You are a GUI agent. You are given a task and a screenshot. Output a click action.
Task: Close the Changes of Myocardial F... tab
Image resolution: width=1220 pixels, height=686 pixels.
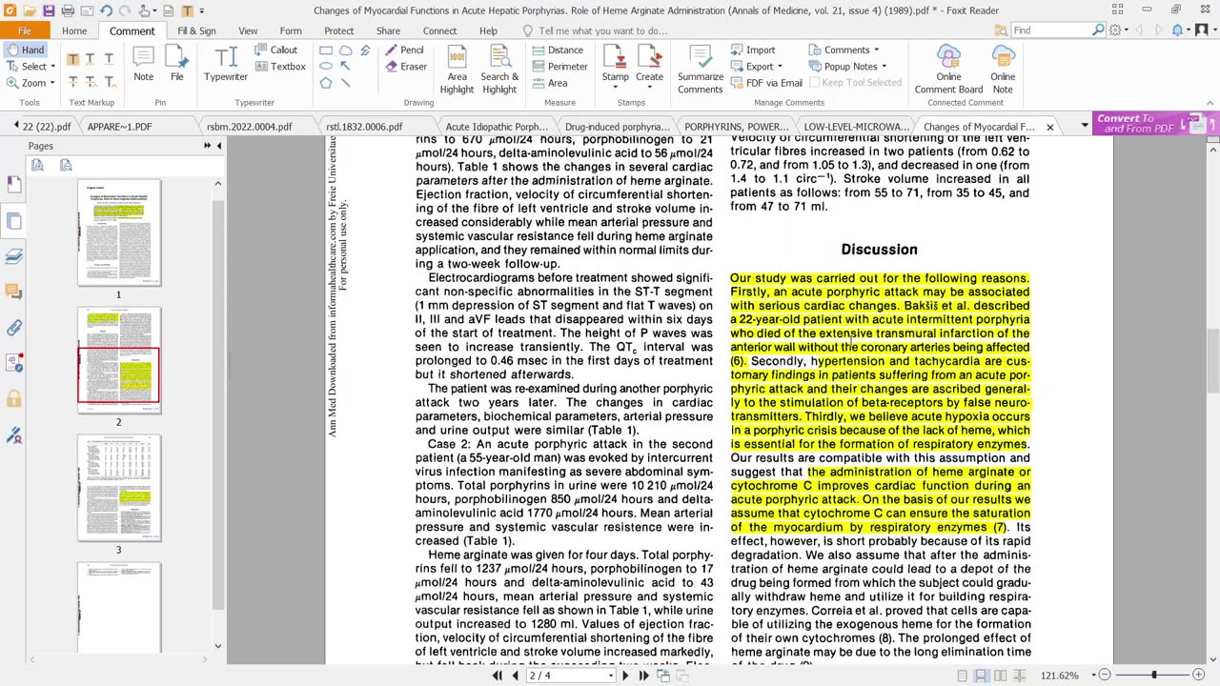pyautogui.click(x=1050, y=127)
